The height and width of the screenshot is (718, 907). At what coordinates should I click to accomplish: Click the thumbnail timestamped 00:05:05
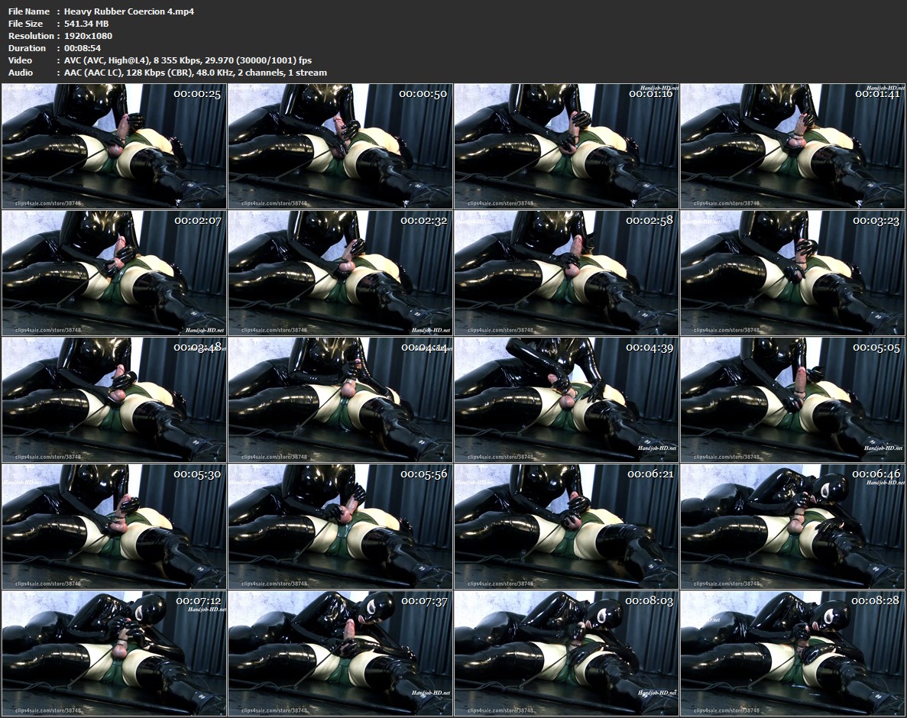point(792,399)
